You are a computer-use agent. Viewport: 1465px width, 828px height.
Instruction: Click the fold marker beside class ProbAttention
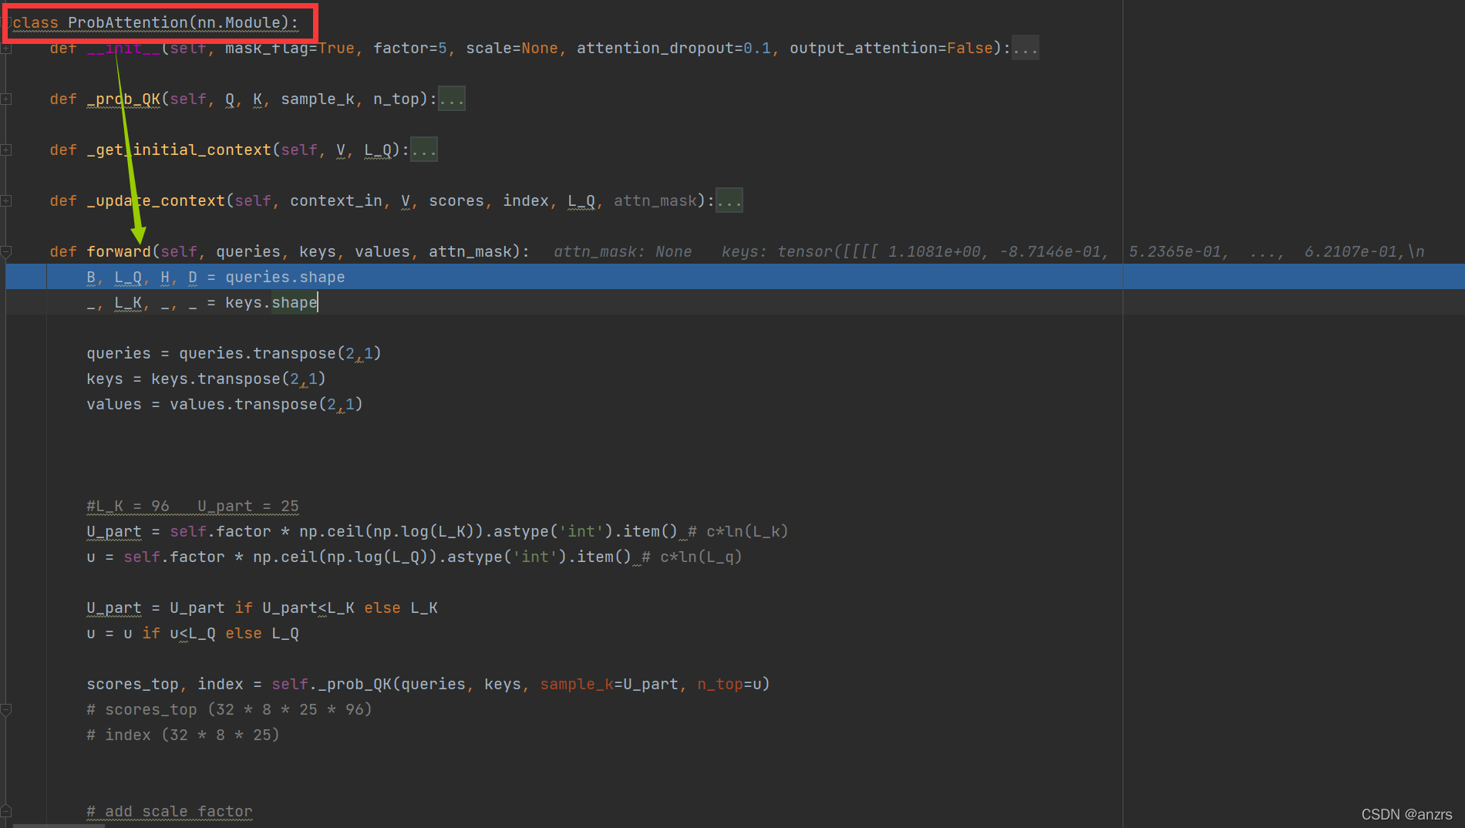6,22
